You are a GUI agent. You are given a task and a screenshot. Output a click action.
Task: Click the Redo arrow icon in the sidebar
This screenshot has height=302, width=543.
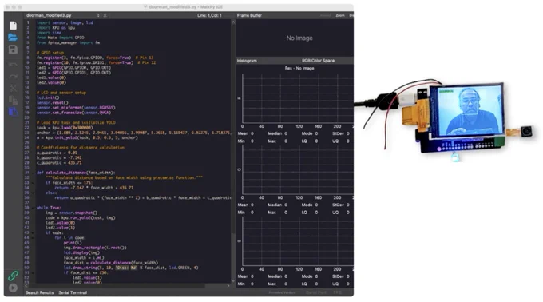coord(13,77)
